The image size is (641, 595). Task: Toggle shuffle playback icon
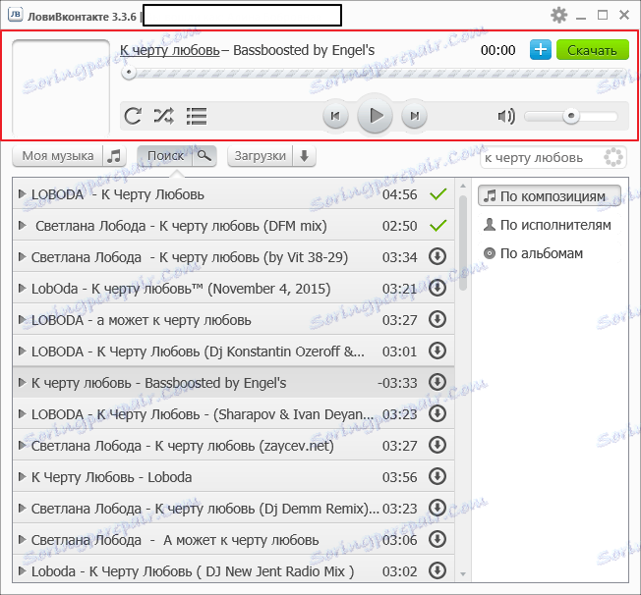pos(163,117)
